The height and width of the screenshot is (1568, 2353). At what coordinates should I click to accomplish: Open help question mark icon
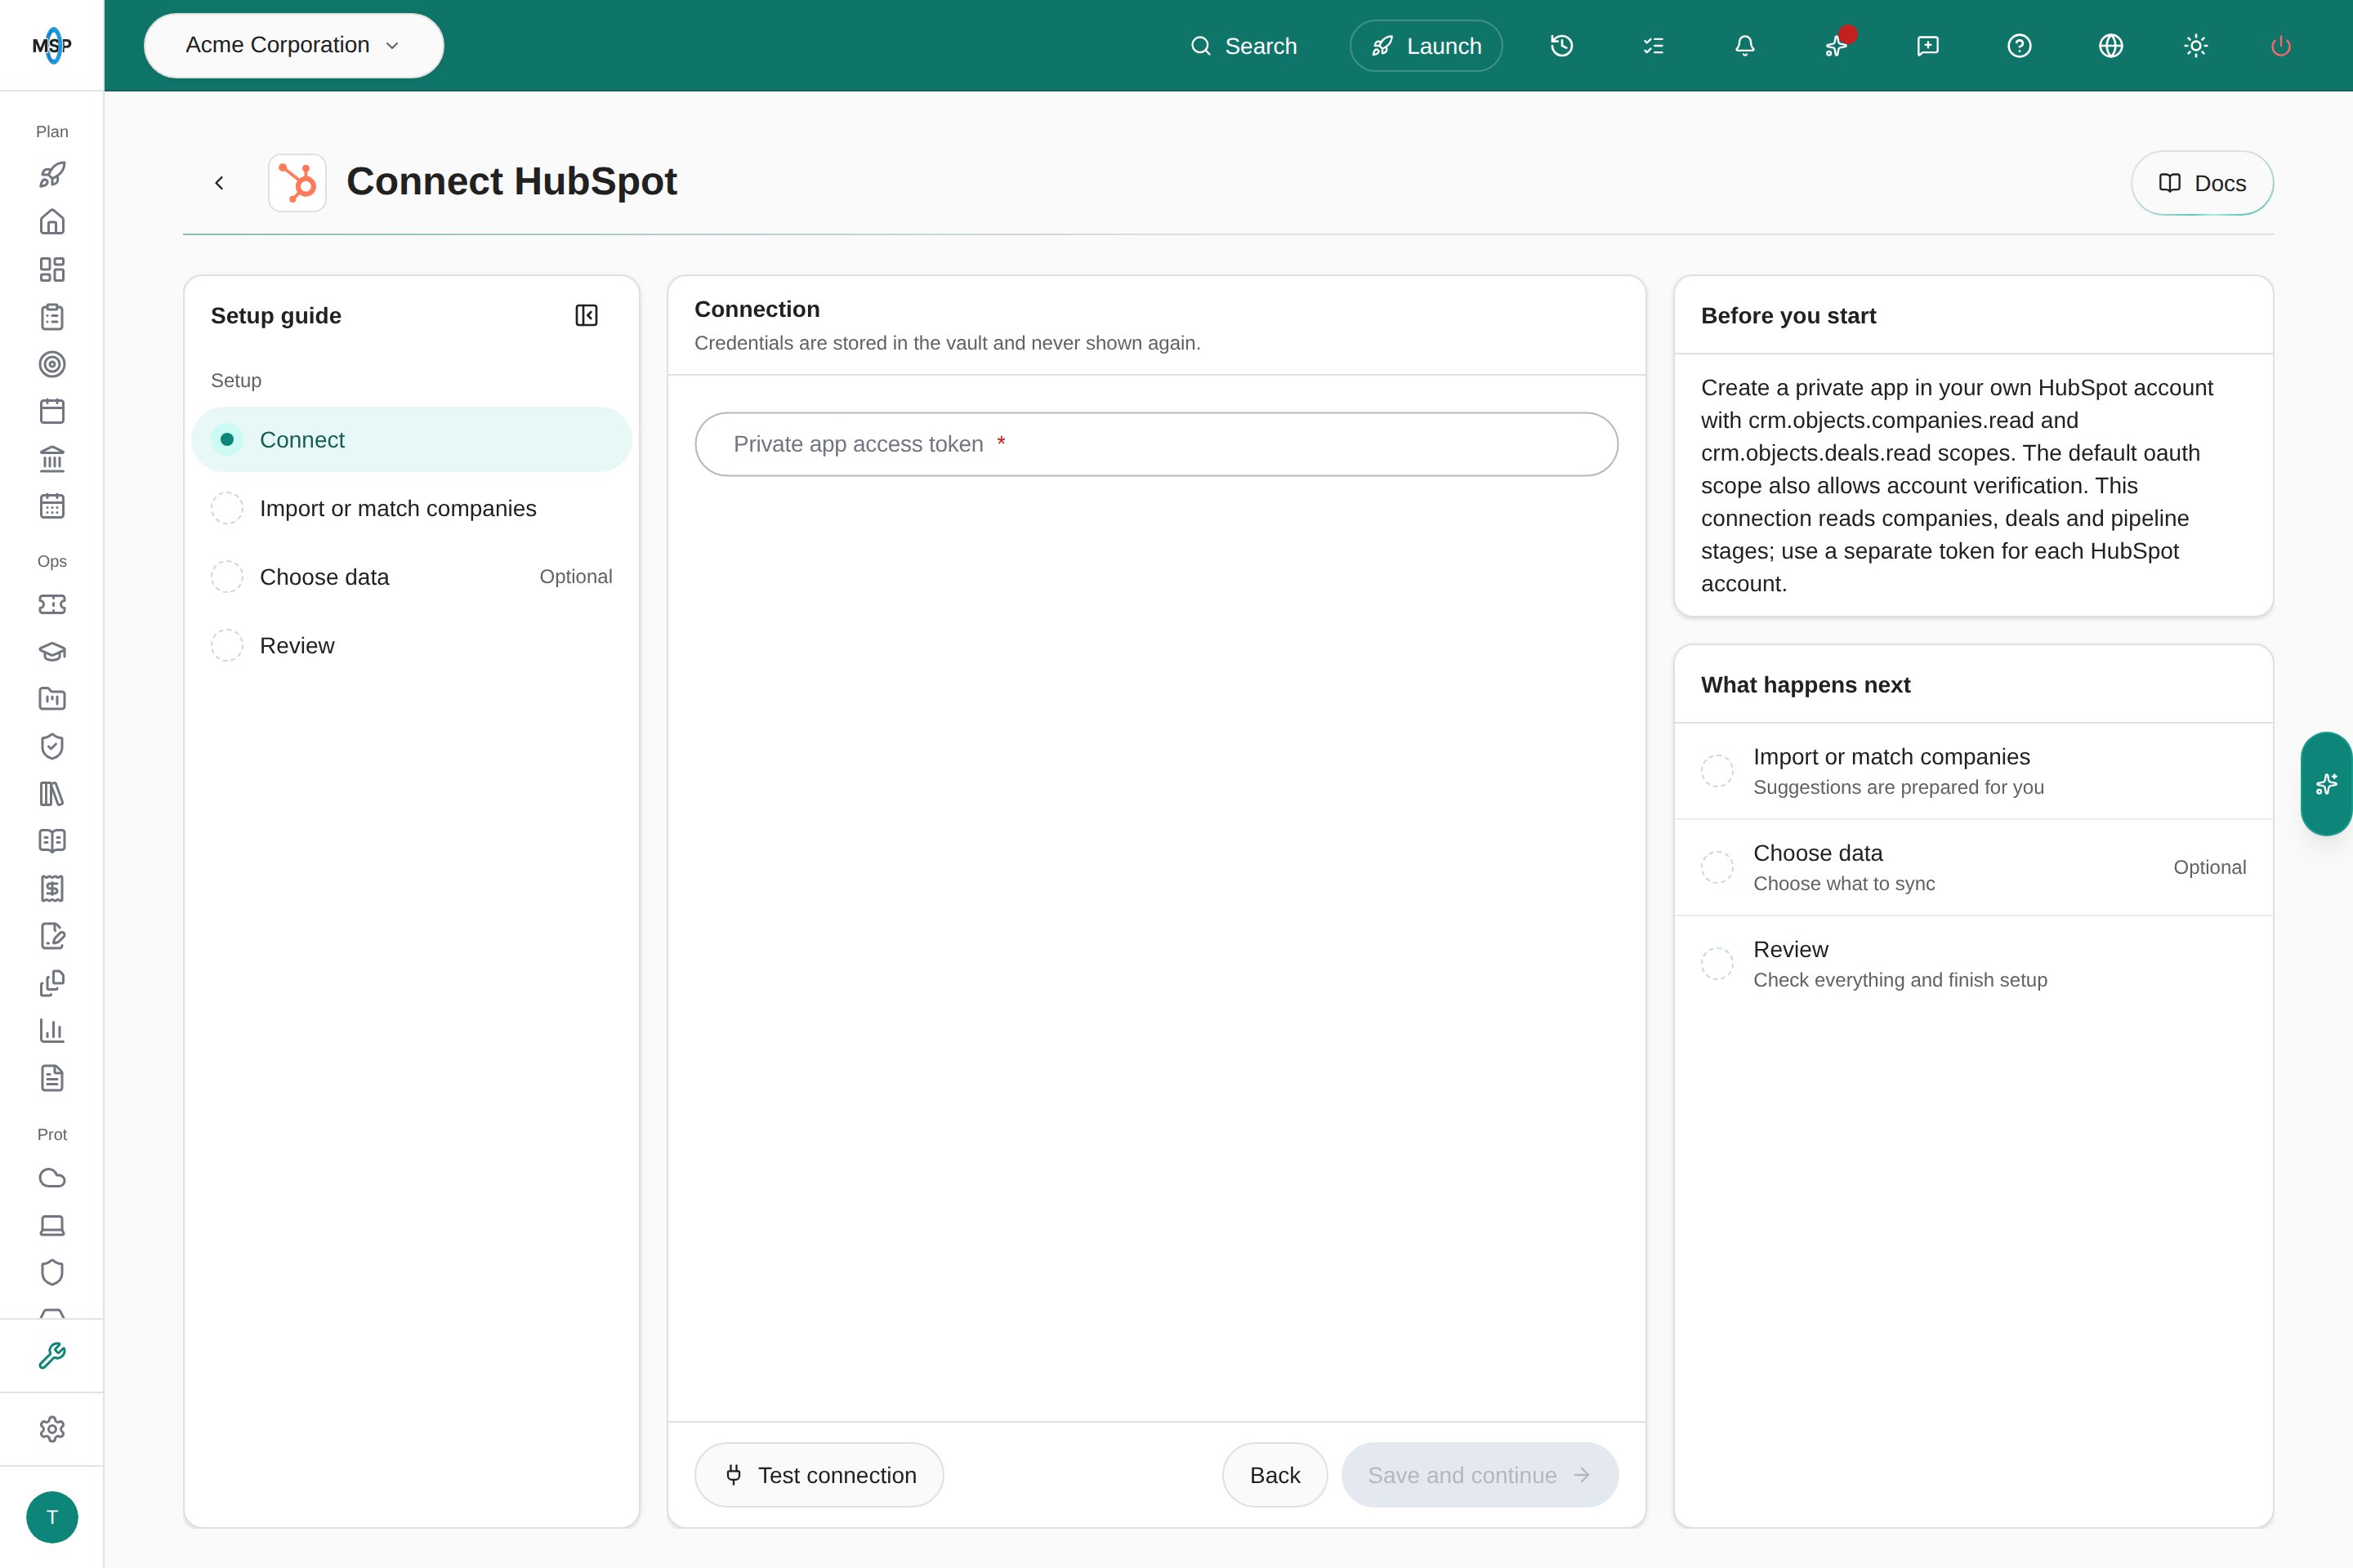click(2020, 46)
